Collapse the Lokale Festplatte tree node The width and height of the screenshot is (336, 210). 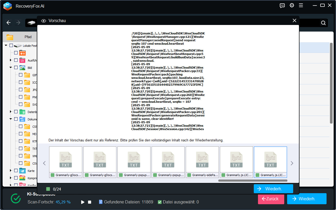click(x=6, y=45)
